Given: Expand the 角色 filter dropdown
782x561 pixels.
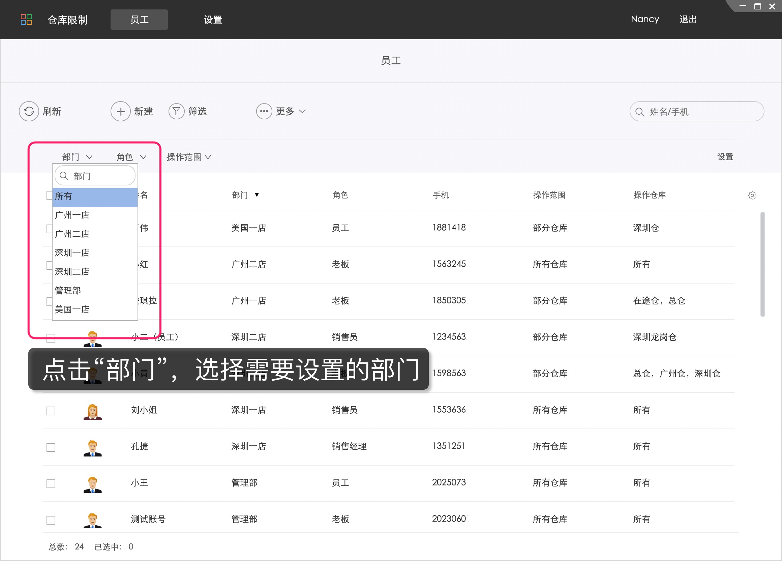Looking at the screenshot, I should coord(132,157).
